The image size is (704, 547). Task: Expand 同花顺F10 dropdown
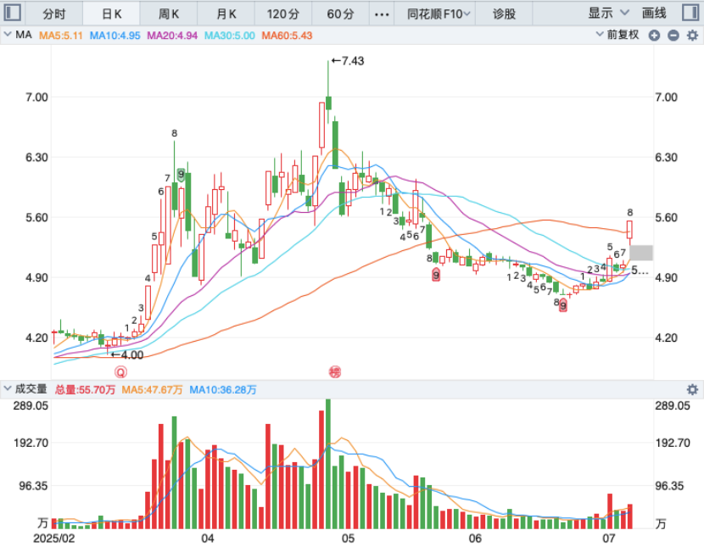(439, 14)
